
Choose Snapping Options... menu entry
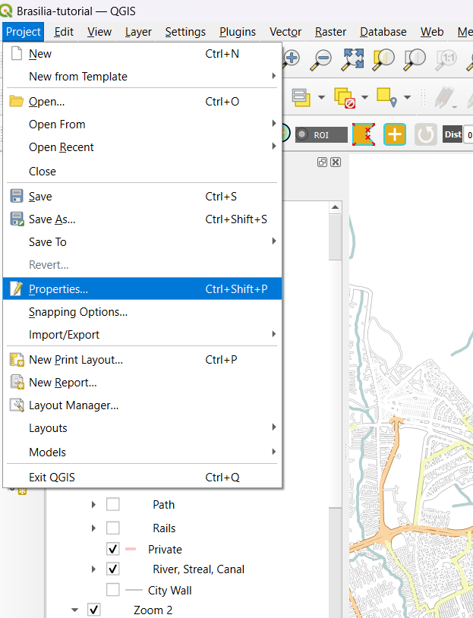(x=142, y=312)
